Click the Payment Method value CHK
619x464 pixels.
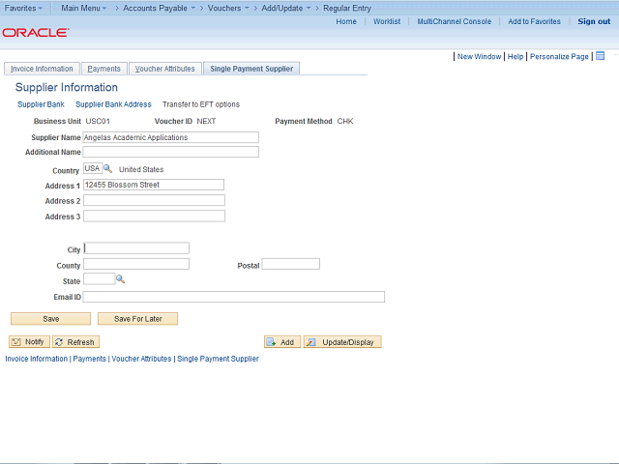click(x=345, y=121)
